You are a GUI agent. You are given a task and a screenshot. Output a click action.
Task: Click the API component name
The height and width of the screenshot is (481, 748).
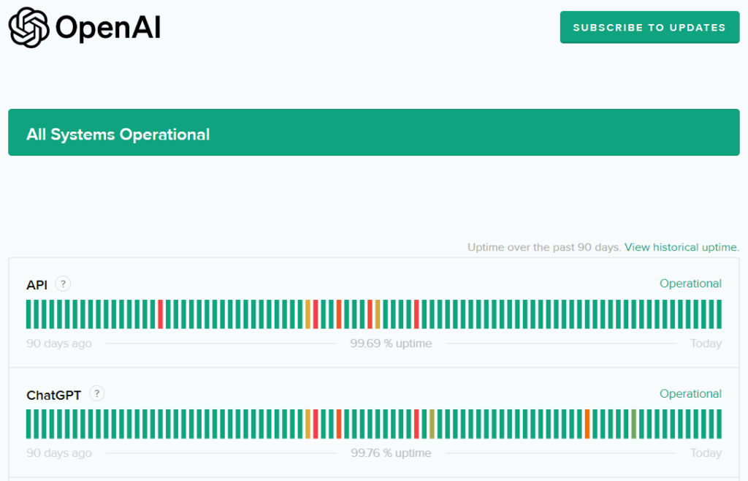37,285
